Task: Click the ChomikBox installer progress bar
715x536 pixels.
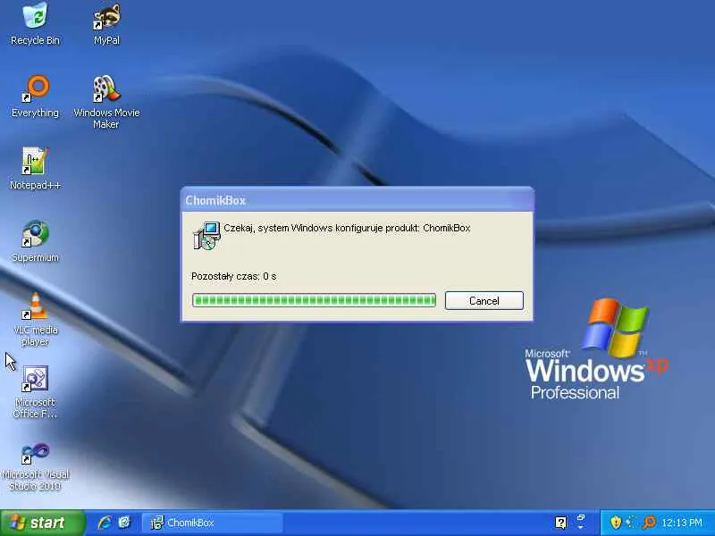Action: [x=314, y=300]
